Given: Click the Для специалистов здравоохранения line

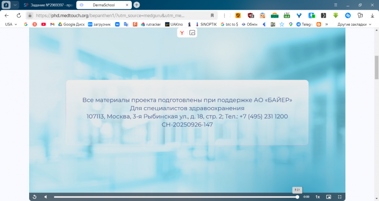Looking at the screenshot, I should coord(187,108).
